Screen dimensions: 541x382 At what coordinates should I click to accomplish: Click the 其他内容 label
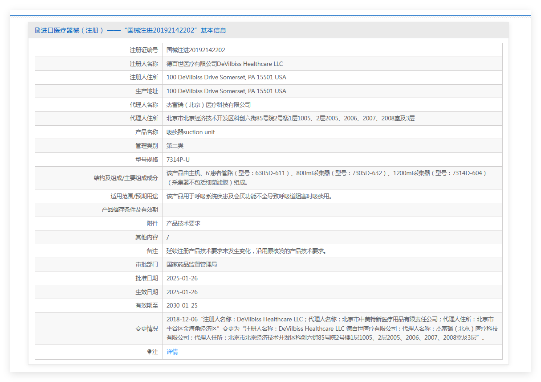(x=146, y=237)
